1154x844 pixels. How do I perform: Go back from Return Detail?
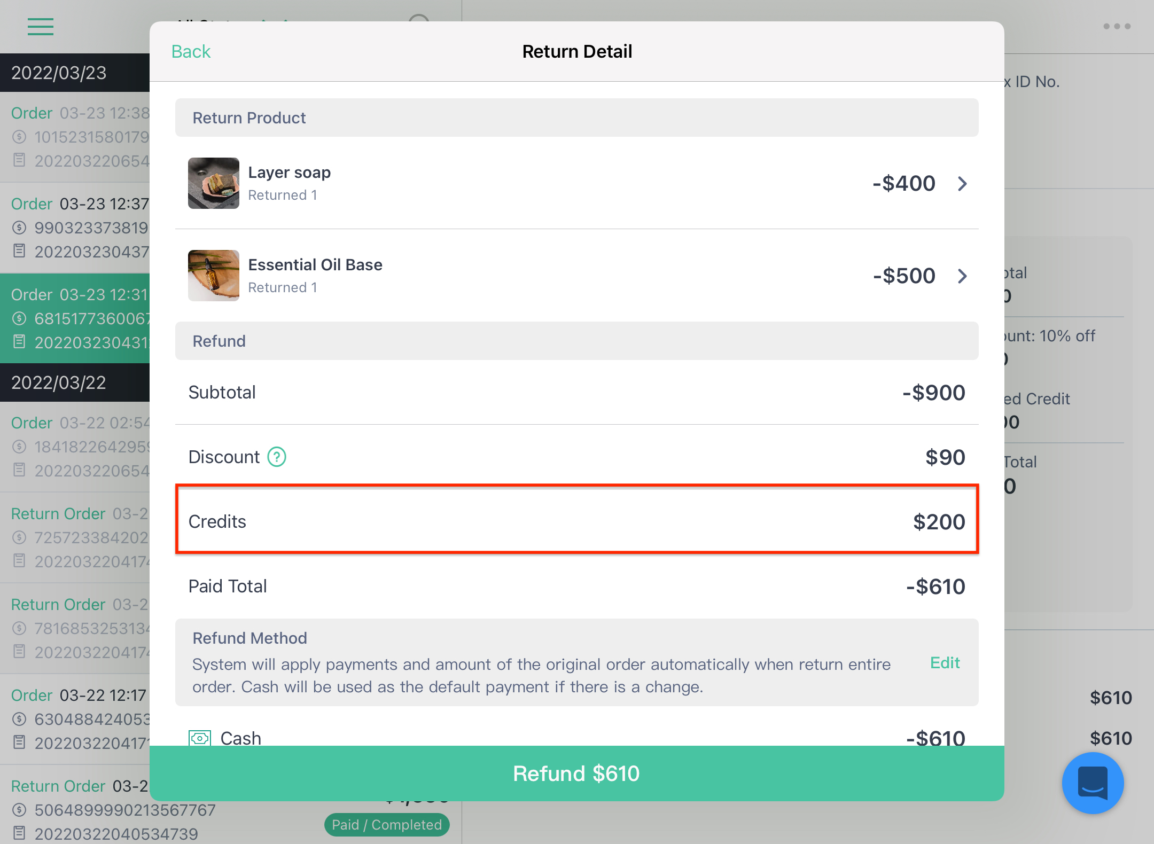tap(191, 52)
